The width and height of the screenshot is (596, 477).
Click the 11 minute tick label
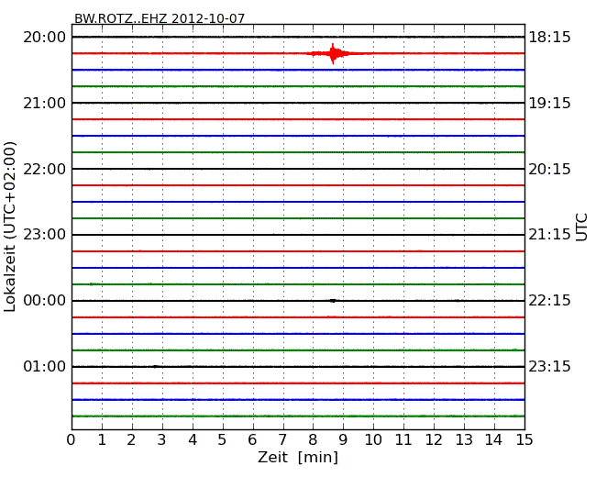coord(403,439)
